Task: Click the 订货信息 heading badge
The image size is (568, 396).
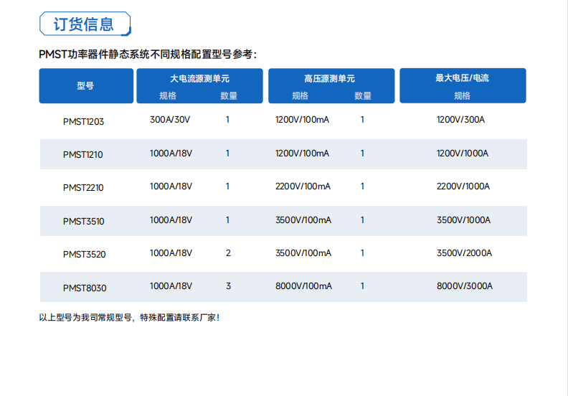Action: coord(85,24)
